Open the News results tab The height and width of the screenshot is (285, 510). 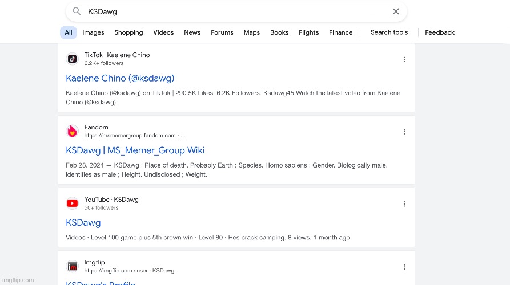(x=192, y=32)
